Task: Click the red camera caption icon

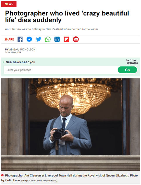Action: point(2,175)
